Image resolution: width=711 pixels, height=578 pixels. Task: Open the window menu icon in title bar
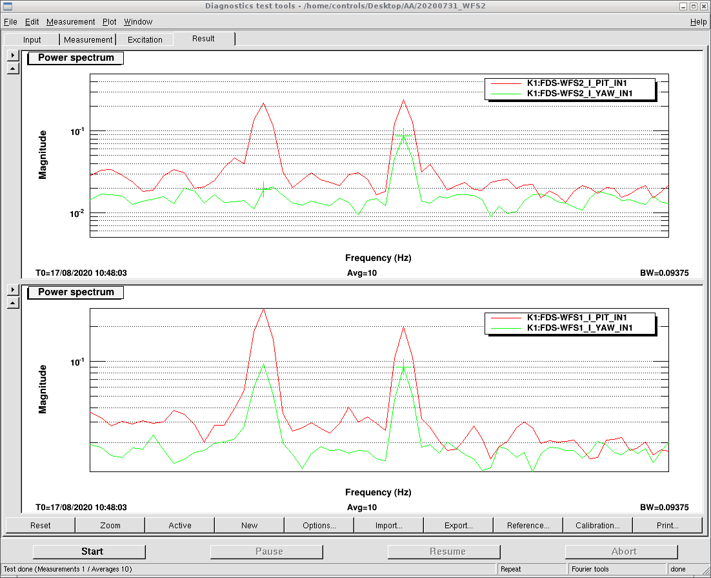[x=7, y=6]
